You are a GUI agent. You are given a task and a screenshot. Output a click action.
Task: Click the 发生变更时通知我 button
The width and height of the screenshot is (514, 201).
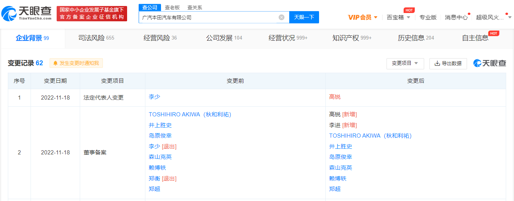tap(76, 63)
